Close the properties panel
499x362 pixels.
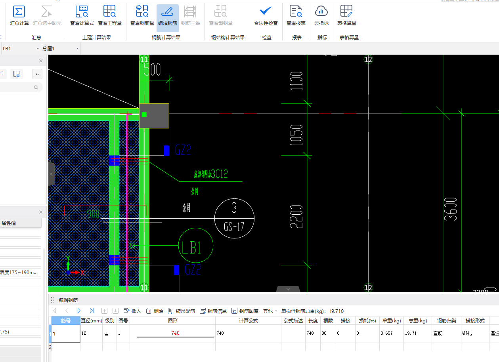pyautogui.click(x=41, y=212)
